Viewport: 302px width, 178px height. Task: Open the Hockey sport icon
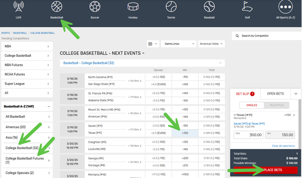pyautogui.click(x=133, y=6)
